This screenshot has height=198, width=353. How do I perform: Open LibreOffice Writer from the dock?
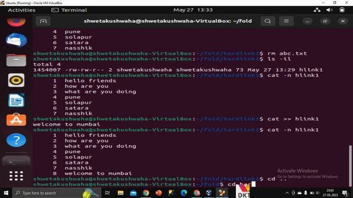click(x=16, y=100)
